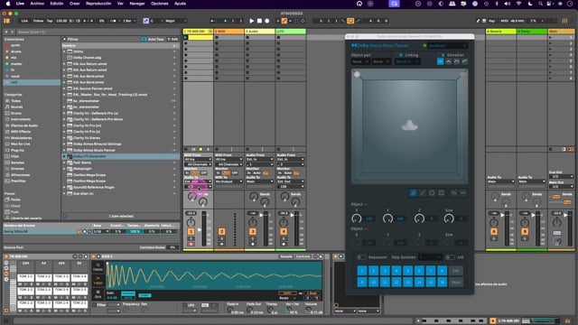578x325 pixels.
Task: Open track 3 Audio To Main dropdown
Action: (260, 181)
